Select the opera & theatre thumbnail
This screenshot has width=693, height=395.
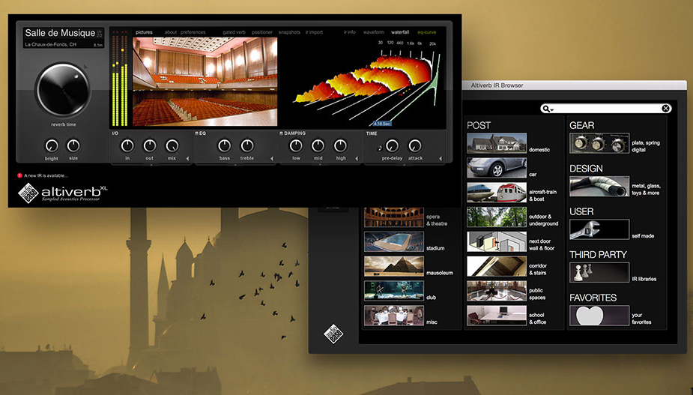394,217
